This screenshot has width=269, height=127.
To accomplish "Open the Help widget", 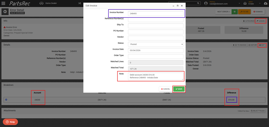I will pyautogui.click(x=10, y=122).
